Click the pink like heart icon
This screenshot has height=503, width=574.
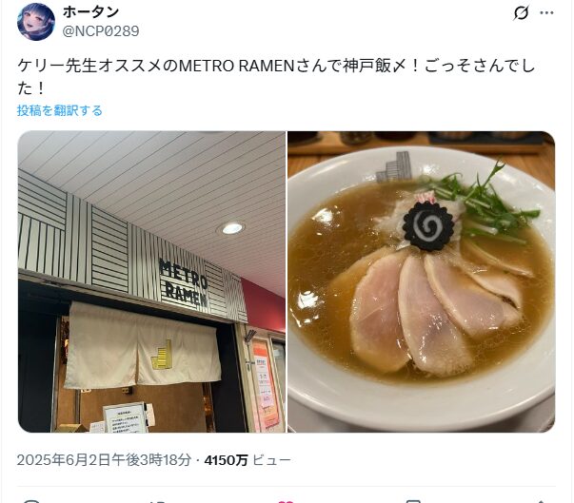click(x=286, y=501)
